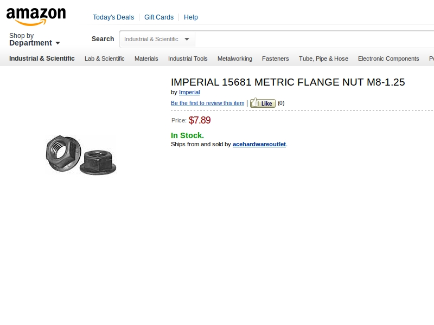Click the Imperial brand link
The width and height of the screenshot is (434, 325).
pos(189,93)
